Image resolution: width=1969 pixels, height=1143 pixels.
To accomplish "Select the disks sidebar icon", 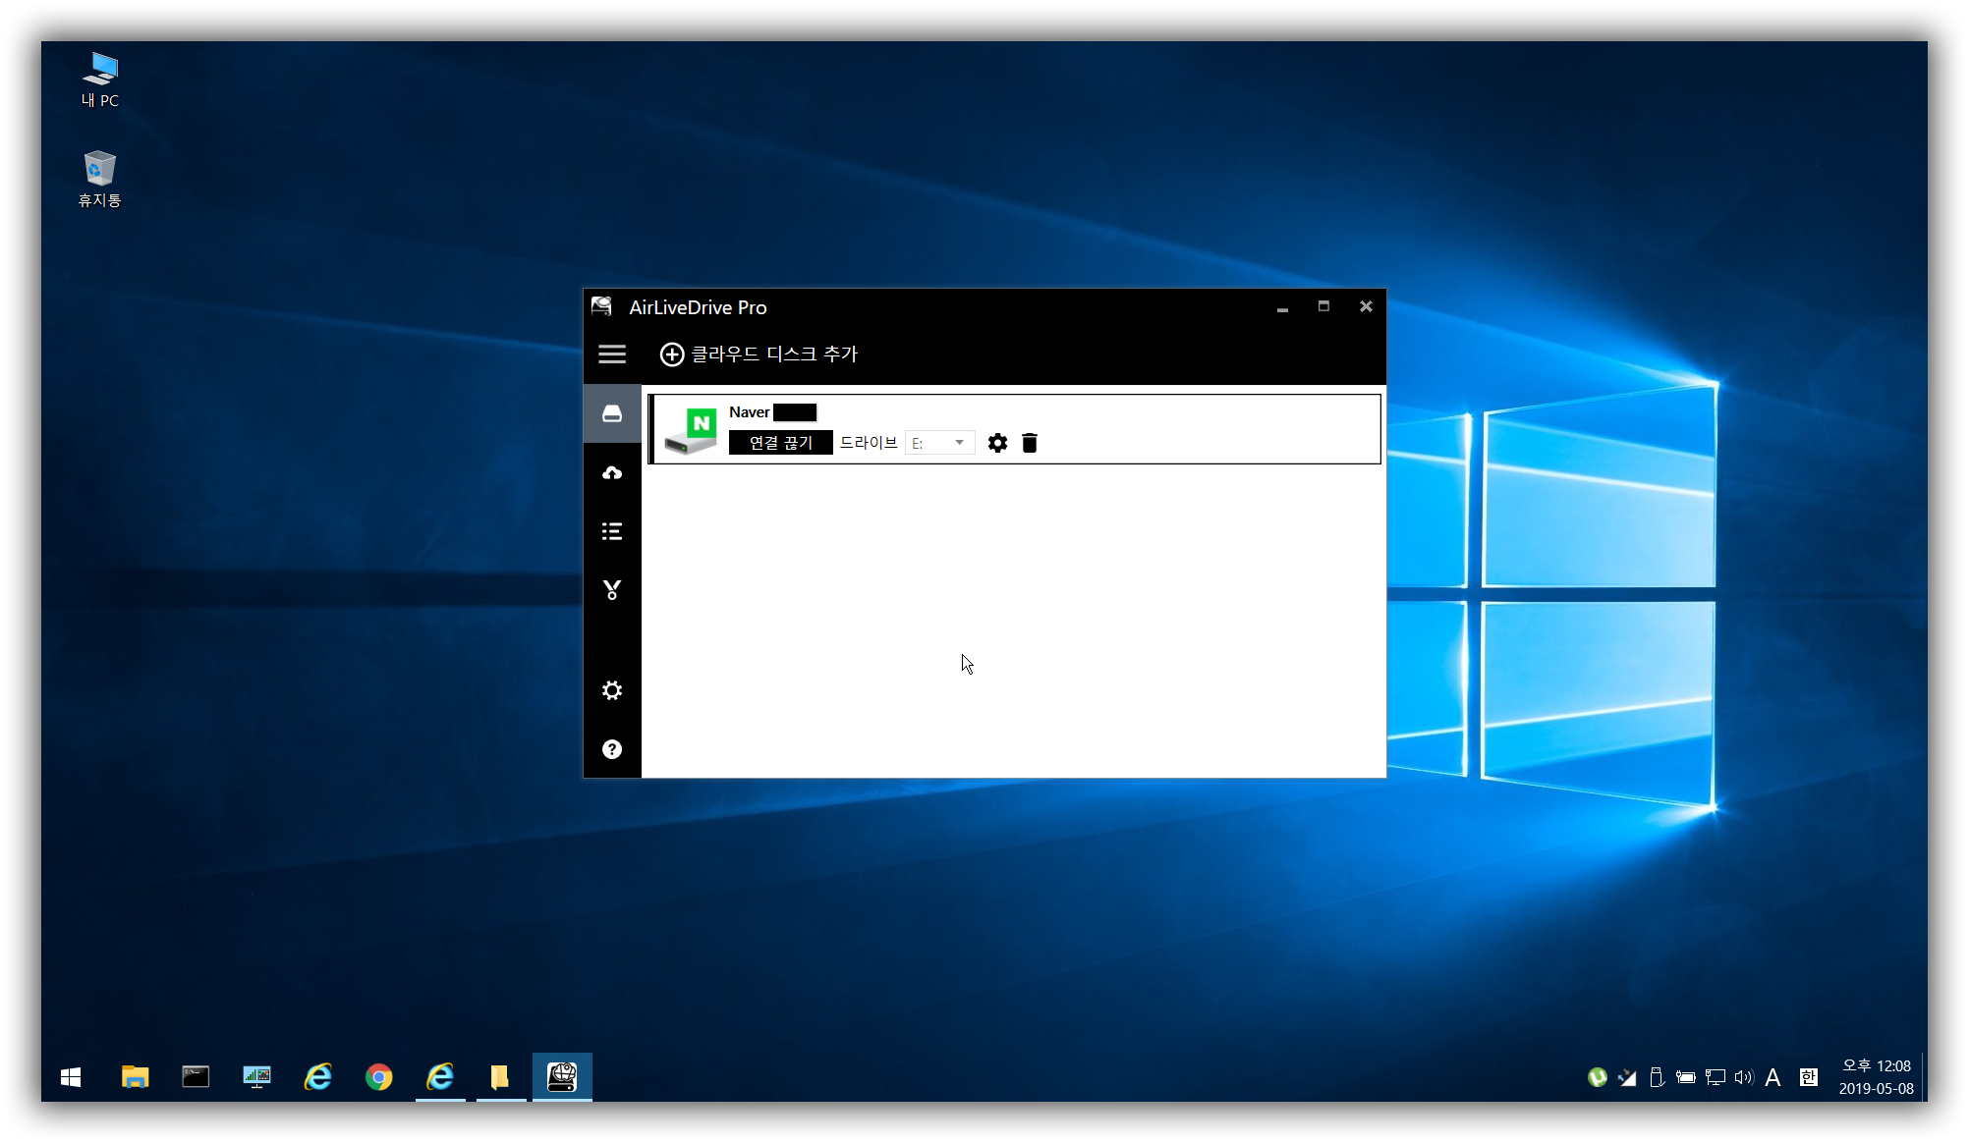I will tap(612, 414).
